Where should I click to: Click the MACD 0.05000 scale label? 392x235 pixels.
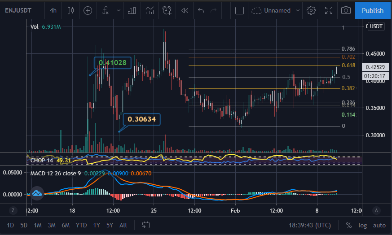pyautogui.click(x=13, y=173)
